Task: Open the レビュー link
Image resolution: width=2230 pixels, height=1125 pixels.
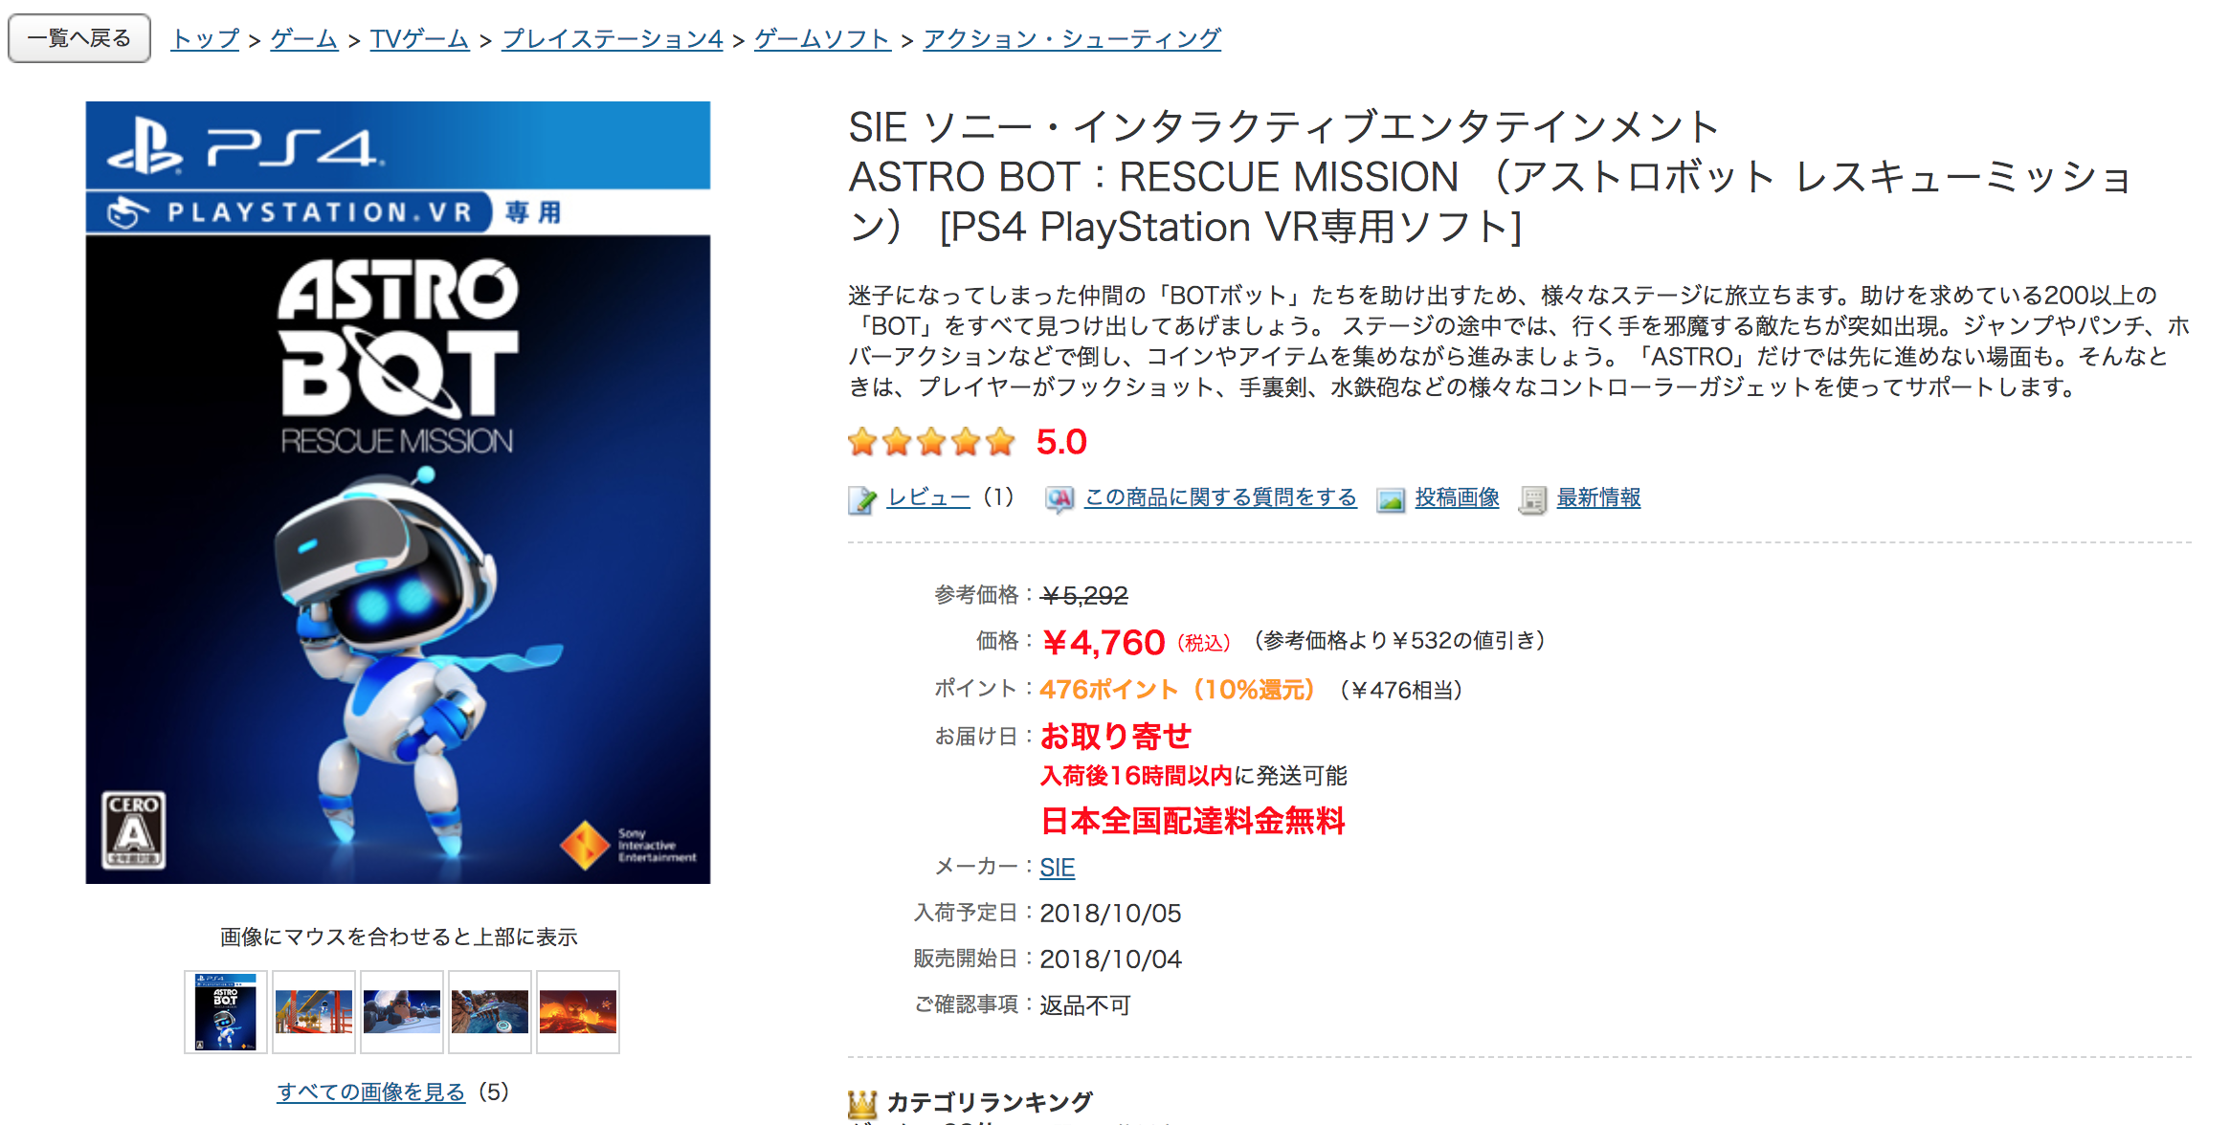Action: coord(928,497)
